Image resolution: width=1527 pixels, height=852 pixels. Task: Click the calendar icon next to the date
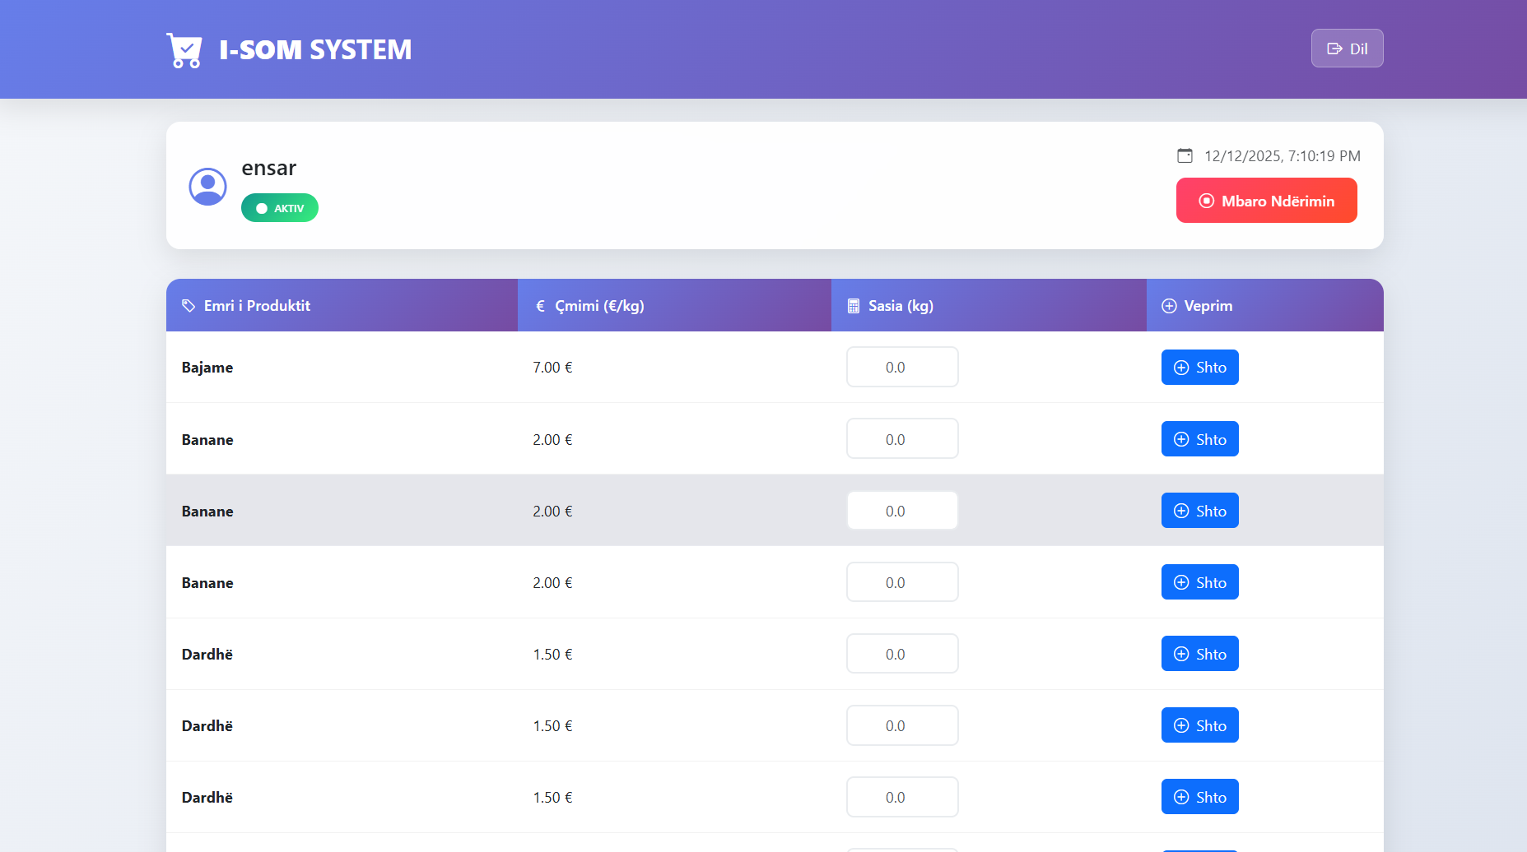tap(1185, 155)
